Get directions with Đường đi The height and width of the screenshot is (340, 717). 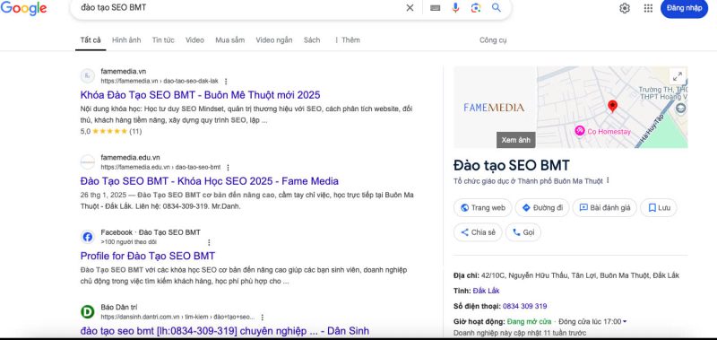(542, 208)
